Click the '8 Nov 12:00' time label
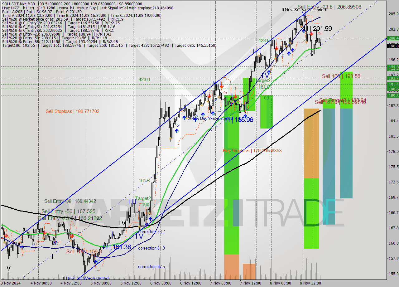The height and width of the screenshot is (287, 399). 310,283
